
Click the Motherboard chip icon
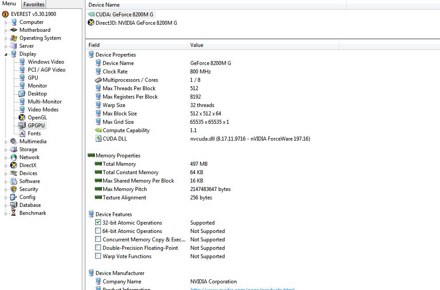coord(14,30)
